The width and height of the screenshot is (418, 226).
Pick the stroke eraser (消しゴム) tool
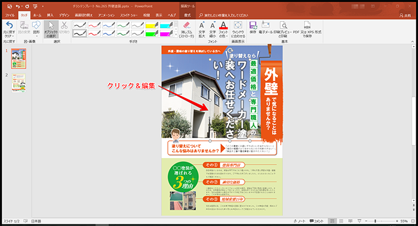pos(187,29)
